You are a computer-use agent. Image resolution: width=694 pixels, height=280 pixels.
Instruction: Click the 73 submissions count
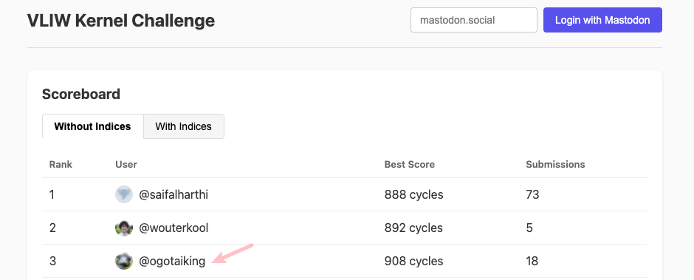(x=532, y=194)
